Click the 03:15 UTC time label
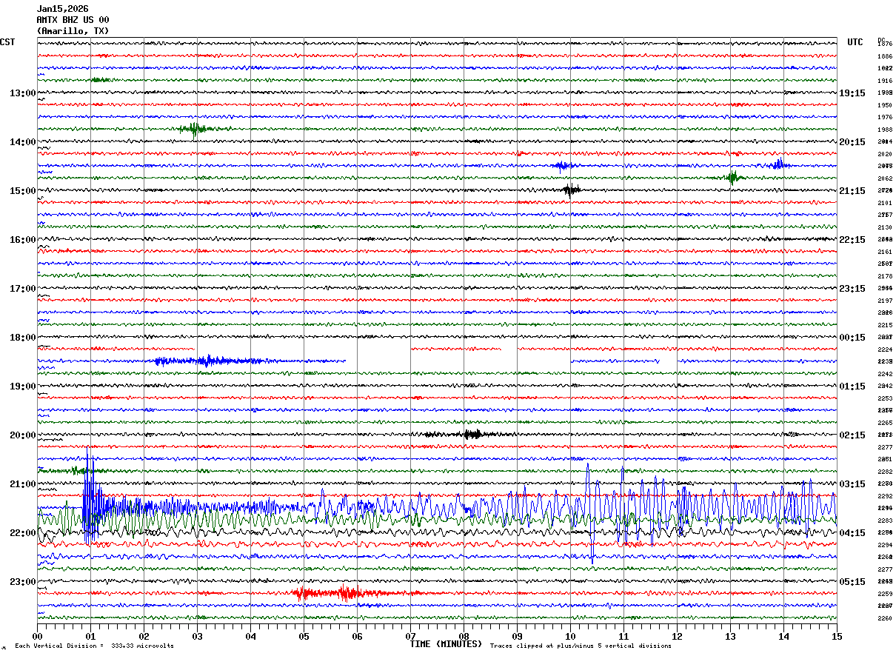 (x=852, y=484)
